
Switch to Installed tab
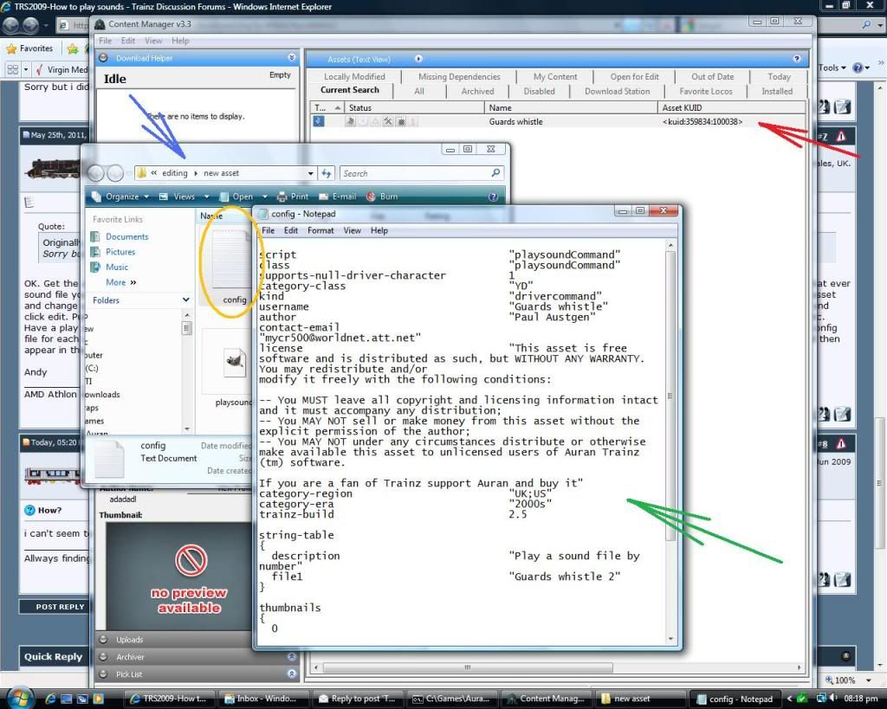tap(777, 91)
